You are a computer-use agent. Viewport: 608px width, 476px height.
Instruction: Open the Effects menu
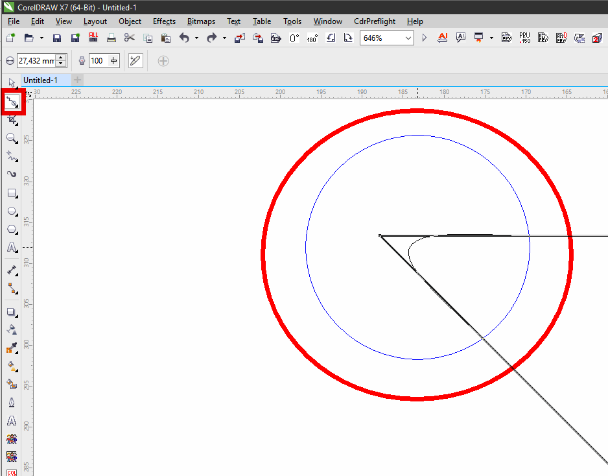[164, 21]
